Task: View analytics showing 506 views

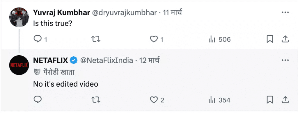Action: click(219, 39)
